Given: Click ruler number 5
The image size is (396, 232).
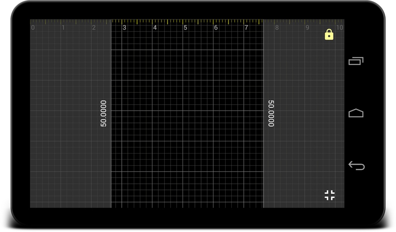Looking at the screenshot, I should pos(185,28).
